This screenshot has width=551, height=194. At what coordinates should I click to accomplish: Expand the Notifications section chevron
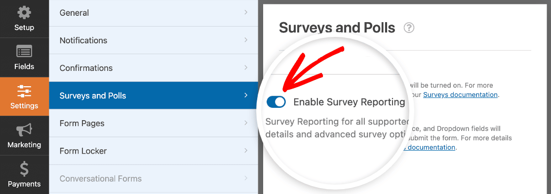tap(246, 40)
